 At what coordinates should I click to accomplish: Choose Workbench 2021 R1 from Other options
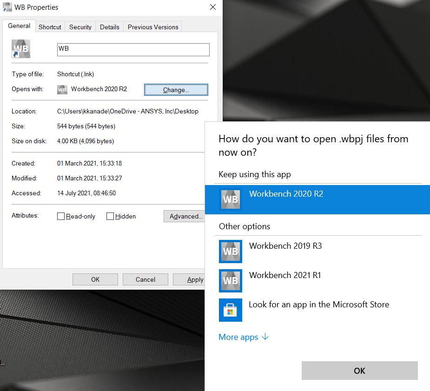318,281
